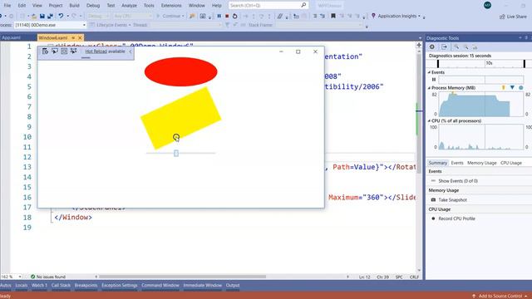Open the Extensions menu
This screenshot has width=532, height=299.
(x=171, y=6)
